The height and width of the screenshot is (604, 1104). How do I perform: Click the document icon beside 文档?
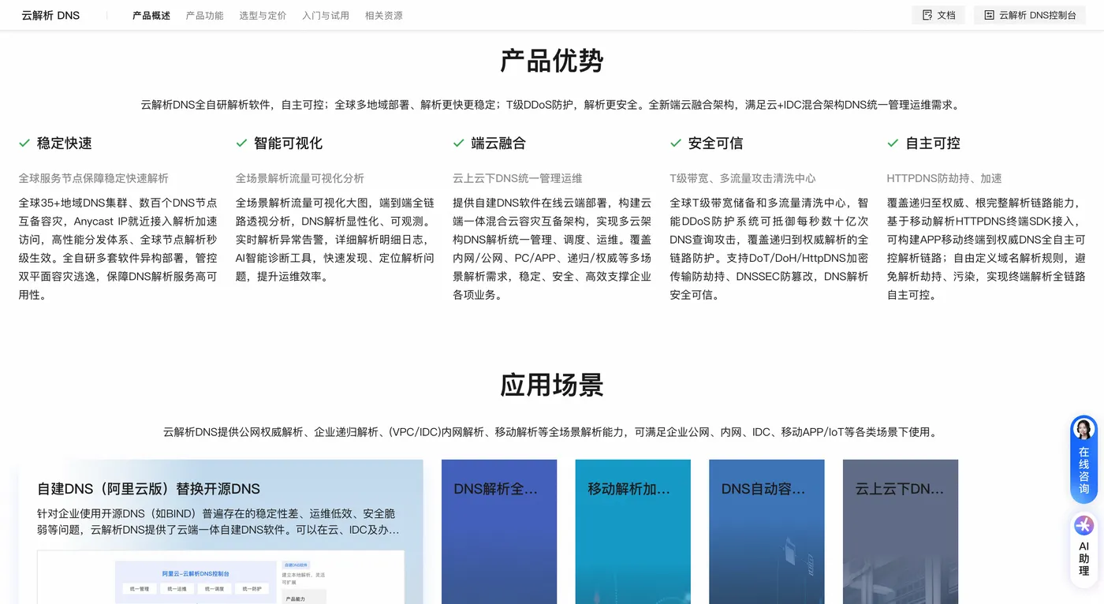(x=927, y=15)
